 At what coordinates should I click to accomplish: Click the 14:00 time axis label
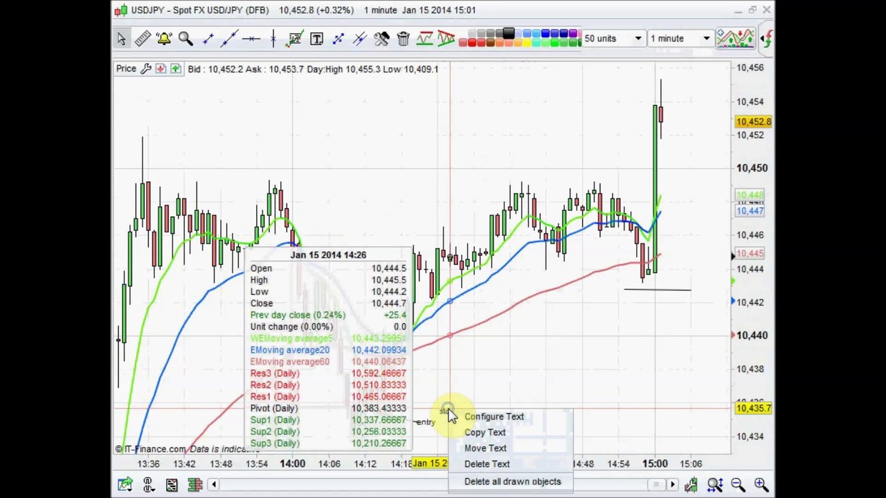tap(292, 463)
